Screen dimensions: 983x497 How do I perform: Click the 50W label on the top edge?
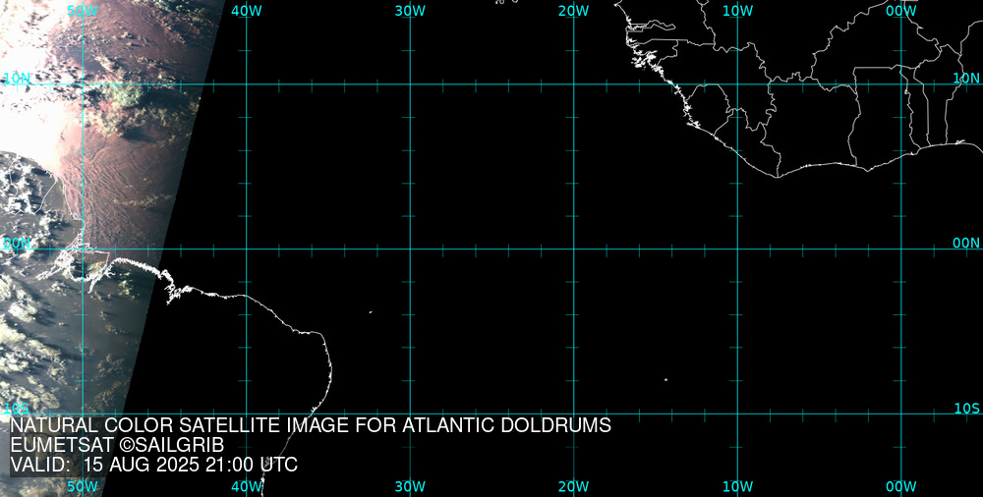coord(83,11)
